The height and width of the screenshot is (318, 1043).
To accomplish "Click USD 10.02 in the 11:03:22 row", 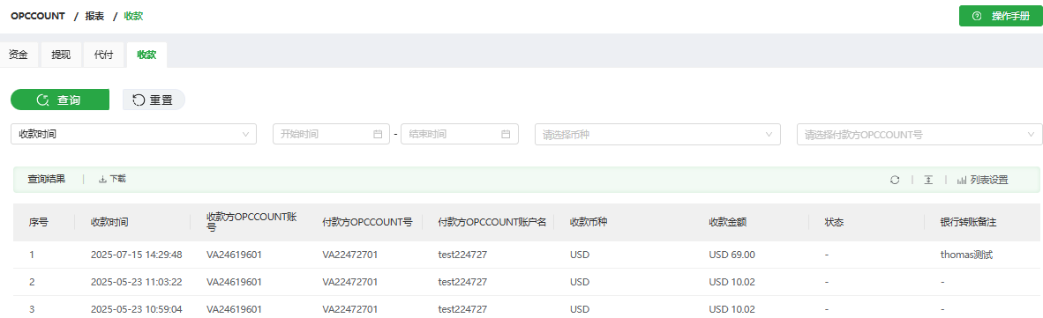I will (x=732, y=282).
